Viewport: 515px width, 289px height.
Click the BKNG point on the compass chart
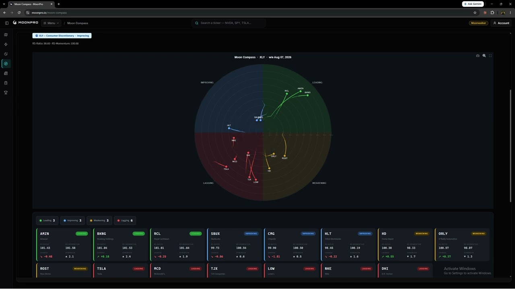click(307, 95)
